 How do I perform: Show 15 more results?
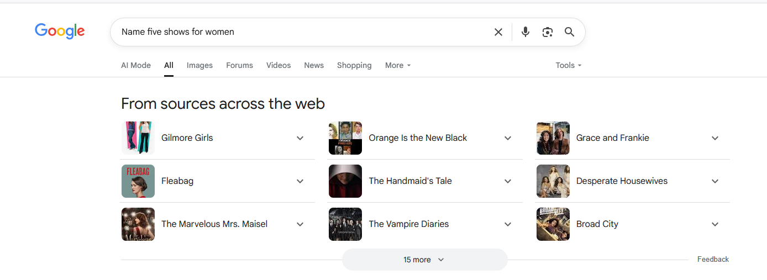(x=424, y=260)
